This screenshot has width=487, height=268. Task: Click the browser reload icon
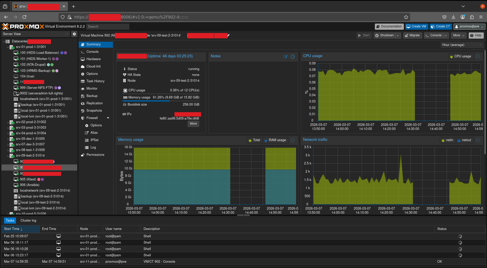tap(24, 17)
